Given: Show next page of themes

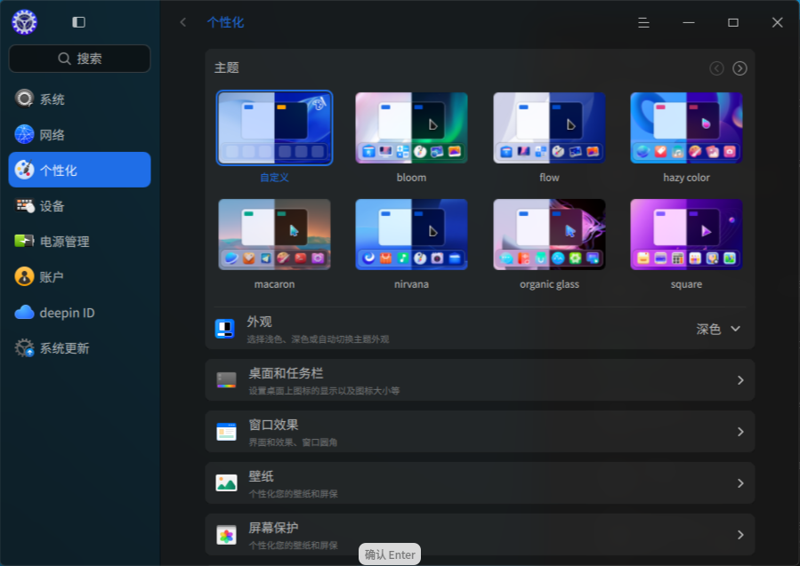Looking at the screenshot, I should 739,68.
